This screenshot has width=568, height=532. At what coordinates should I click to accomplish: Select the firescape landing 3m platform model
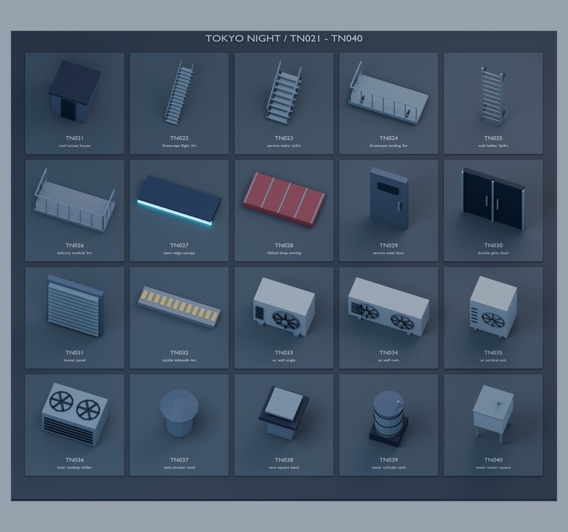(388, 93)
